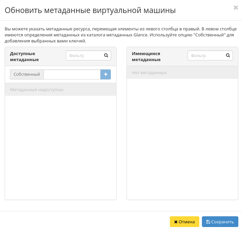Viewport: 242px width, 231px height.
Task: Close the metadata dialog with the X
Action: 236,8
